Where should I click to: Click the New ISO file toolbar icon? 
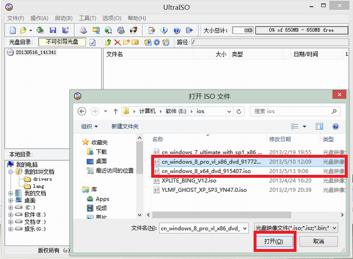click(x=13, y=30)
